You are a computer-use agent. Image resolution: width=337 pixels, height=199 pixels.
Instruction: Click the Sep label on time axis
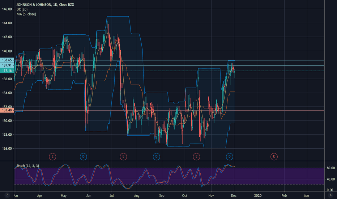[x=162, y=195]
